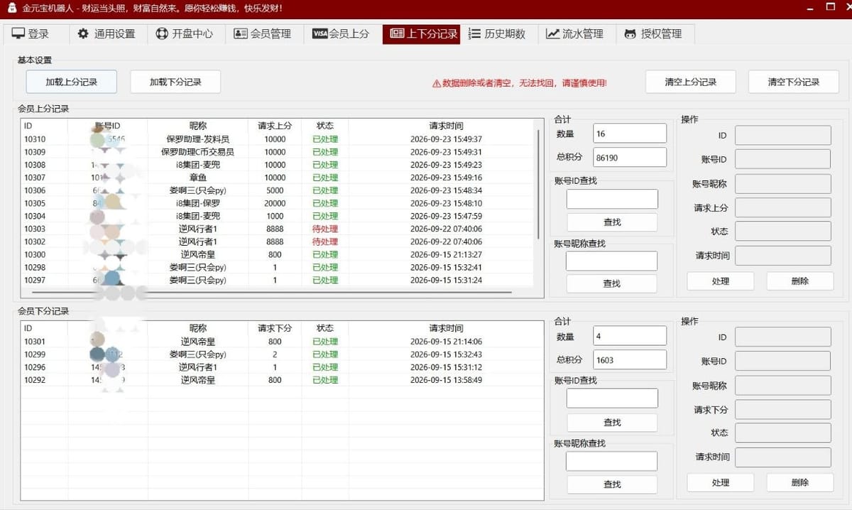This screenshot has width=852, height=510.
Task: Go to 会员管理 tab
Action: click(x=264, y=34)
